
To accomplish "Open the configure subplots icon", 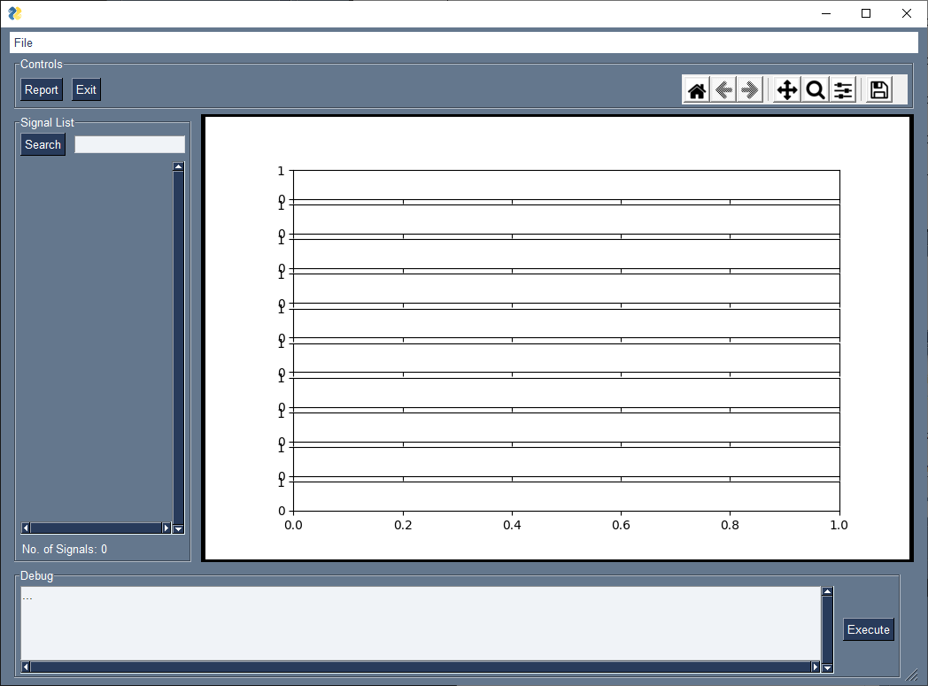I will coord(843,89).
